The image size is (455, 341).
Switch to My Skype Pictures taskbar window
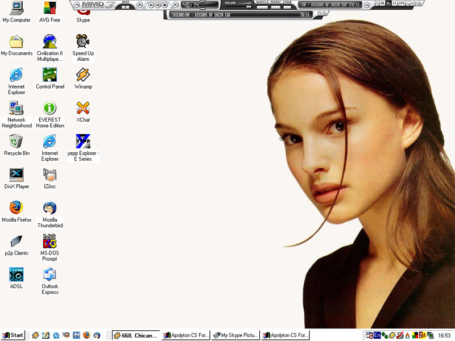pos(235,335)
